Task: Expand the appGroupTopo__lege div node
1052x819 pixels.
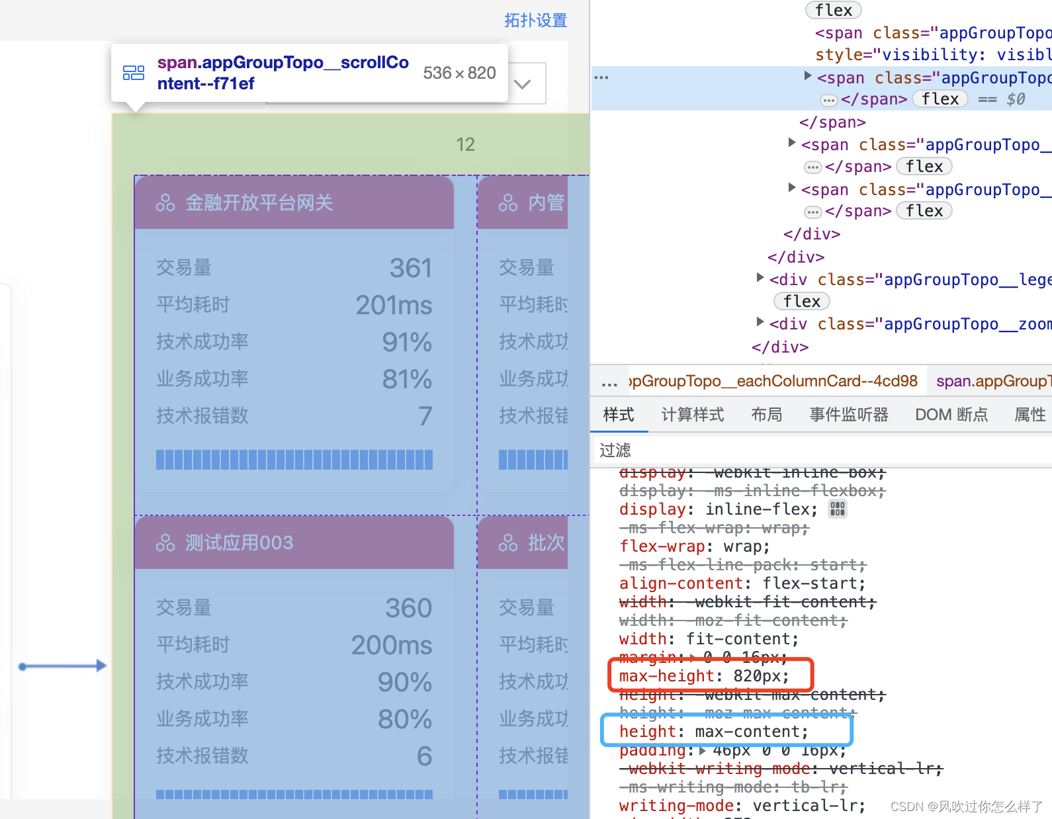Action: 760,278
